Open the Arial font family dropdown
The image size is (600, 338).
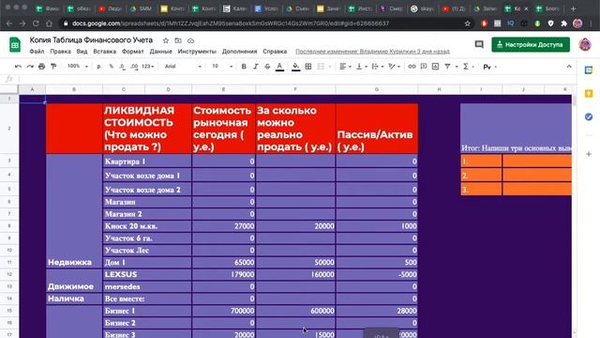[183, 67]
